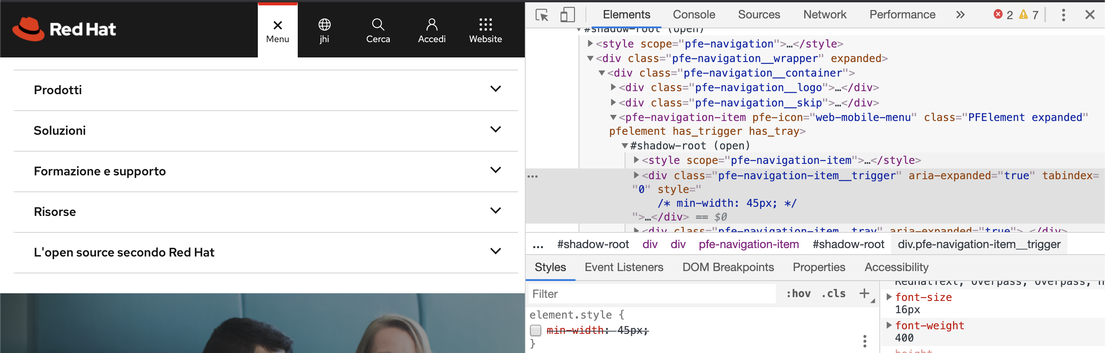Click breadcrumb pfe-navigation-item

(x=749, y=244)
